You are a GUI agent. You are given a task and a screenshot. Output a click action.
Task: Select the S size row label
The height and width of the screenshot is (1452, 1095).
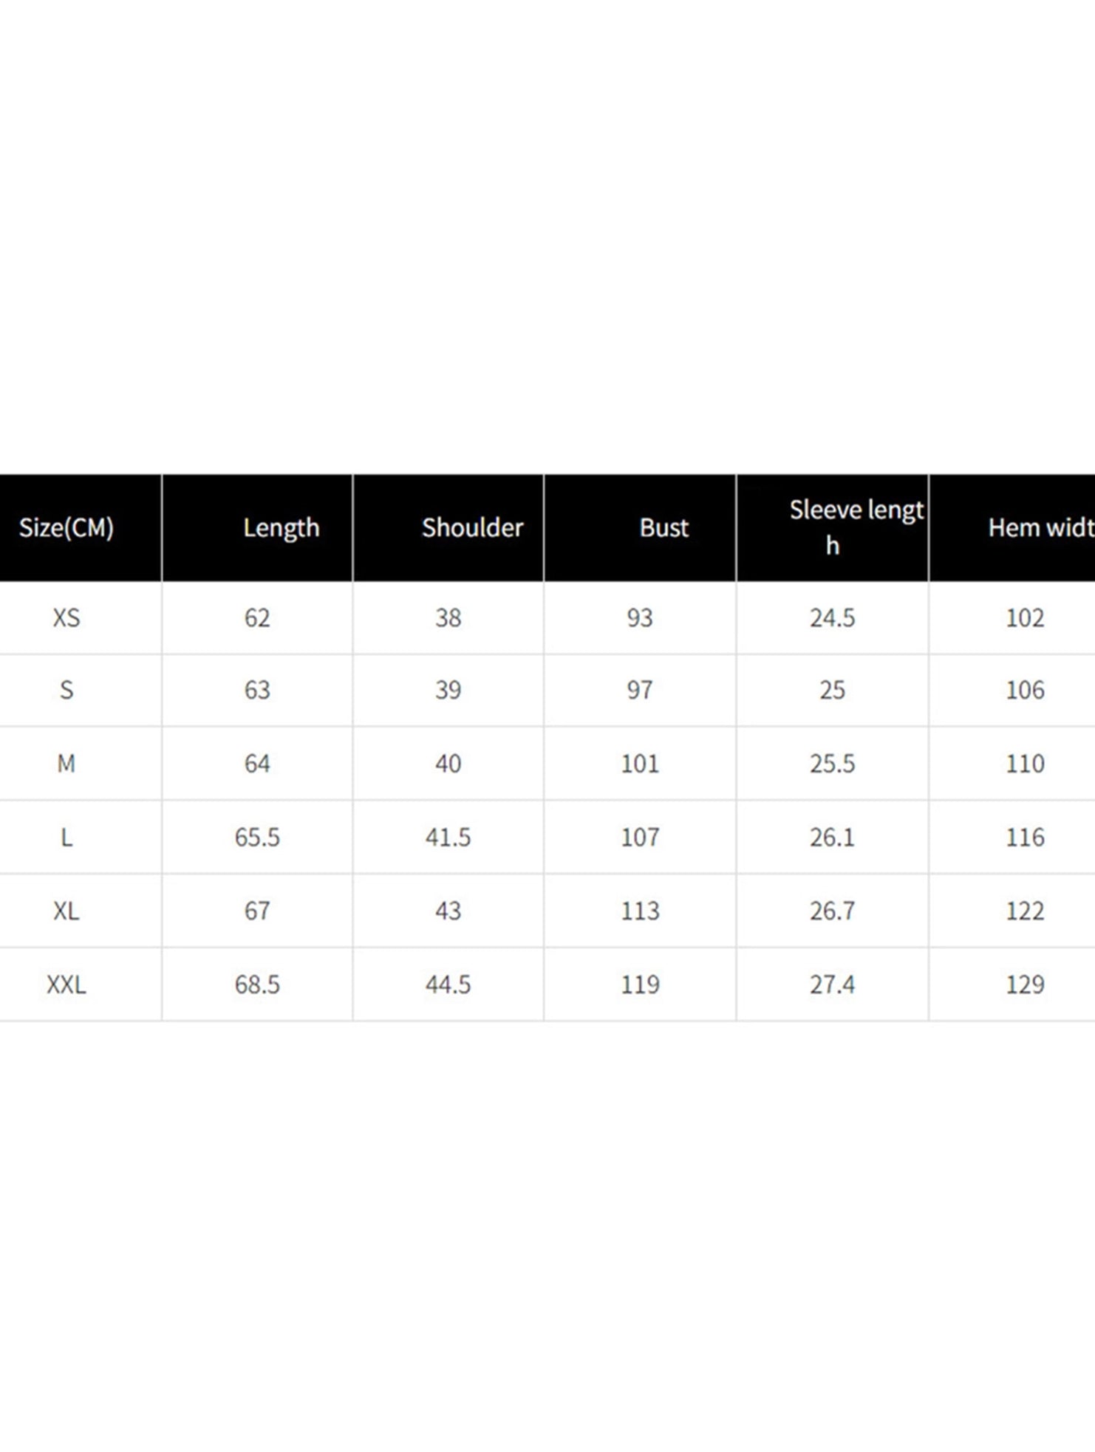pos(66,690)
